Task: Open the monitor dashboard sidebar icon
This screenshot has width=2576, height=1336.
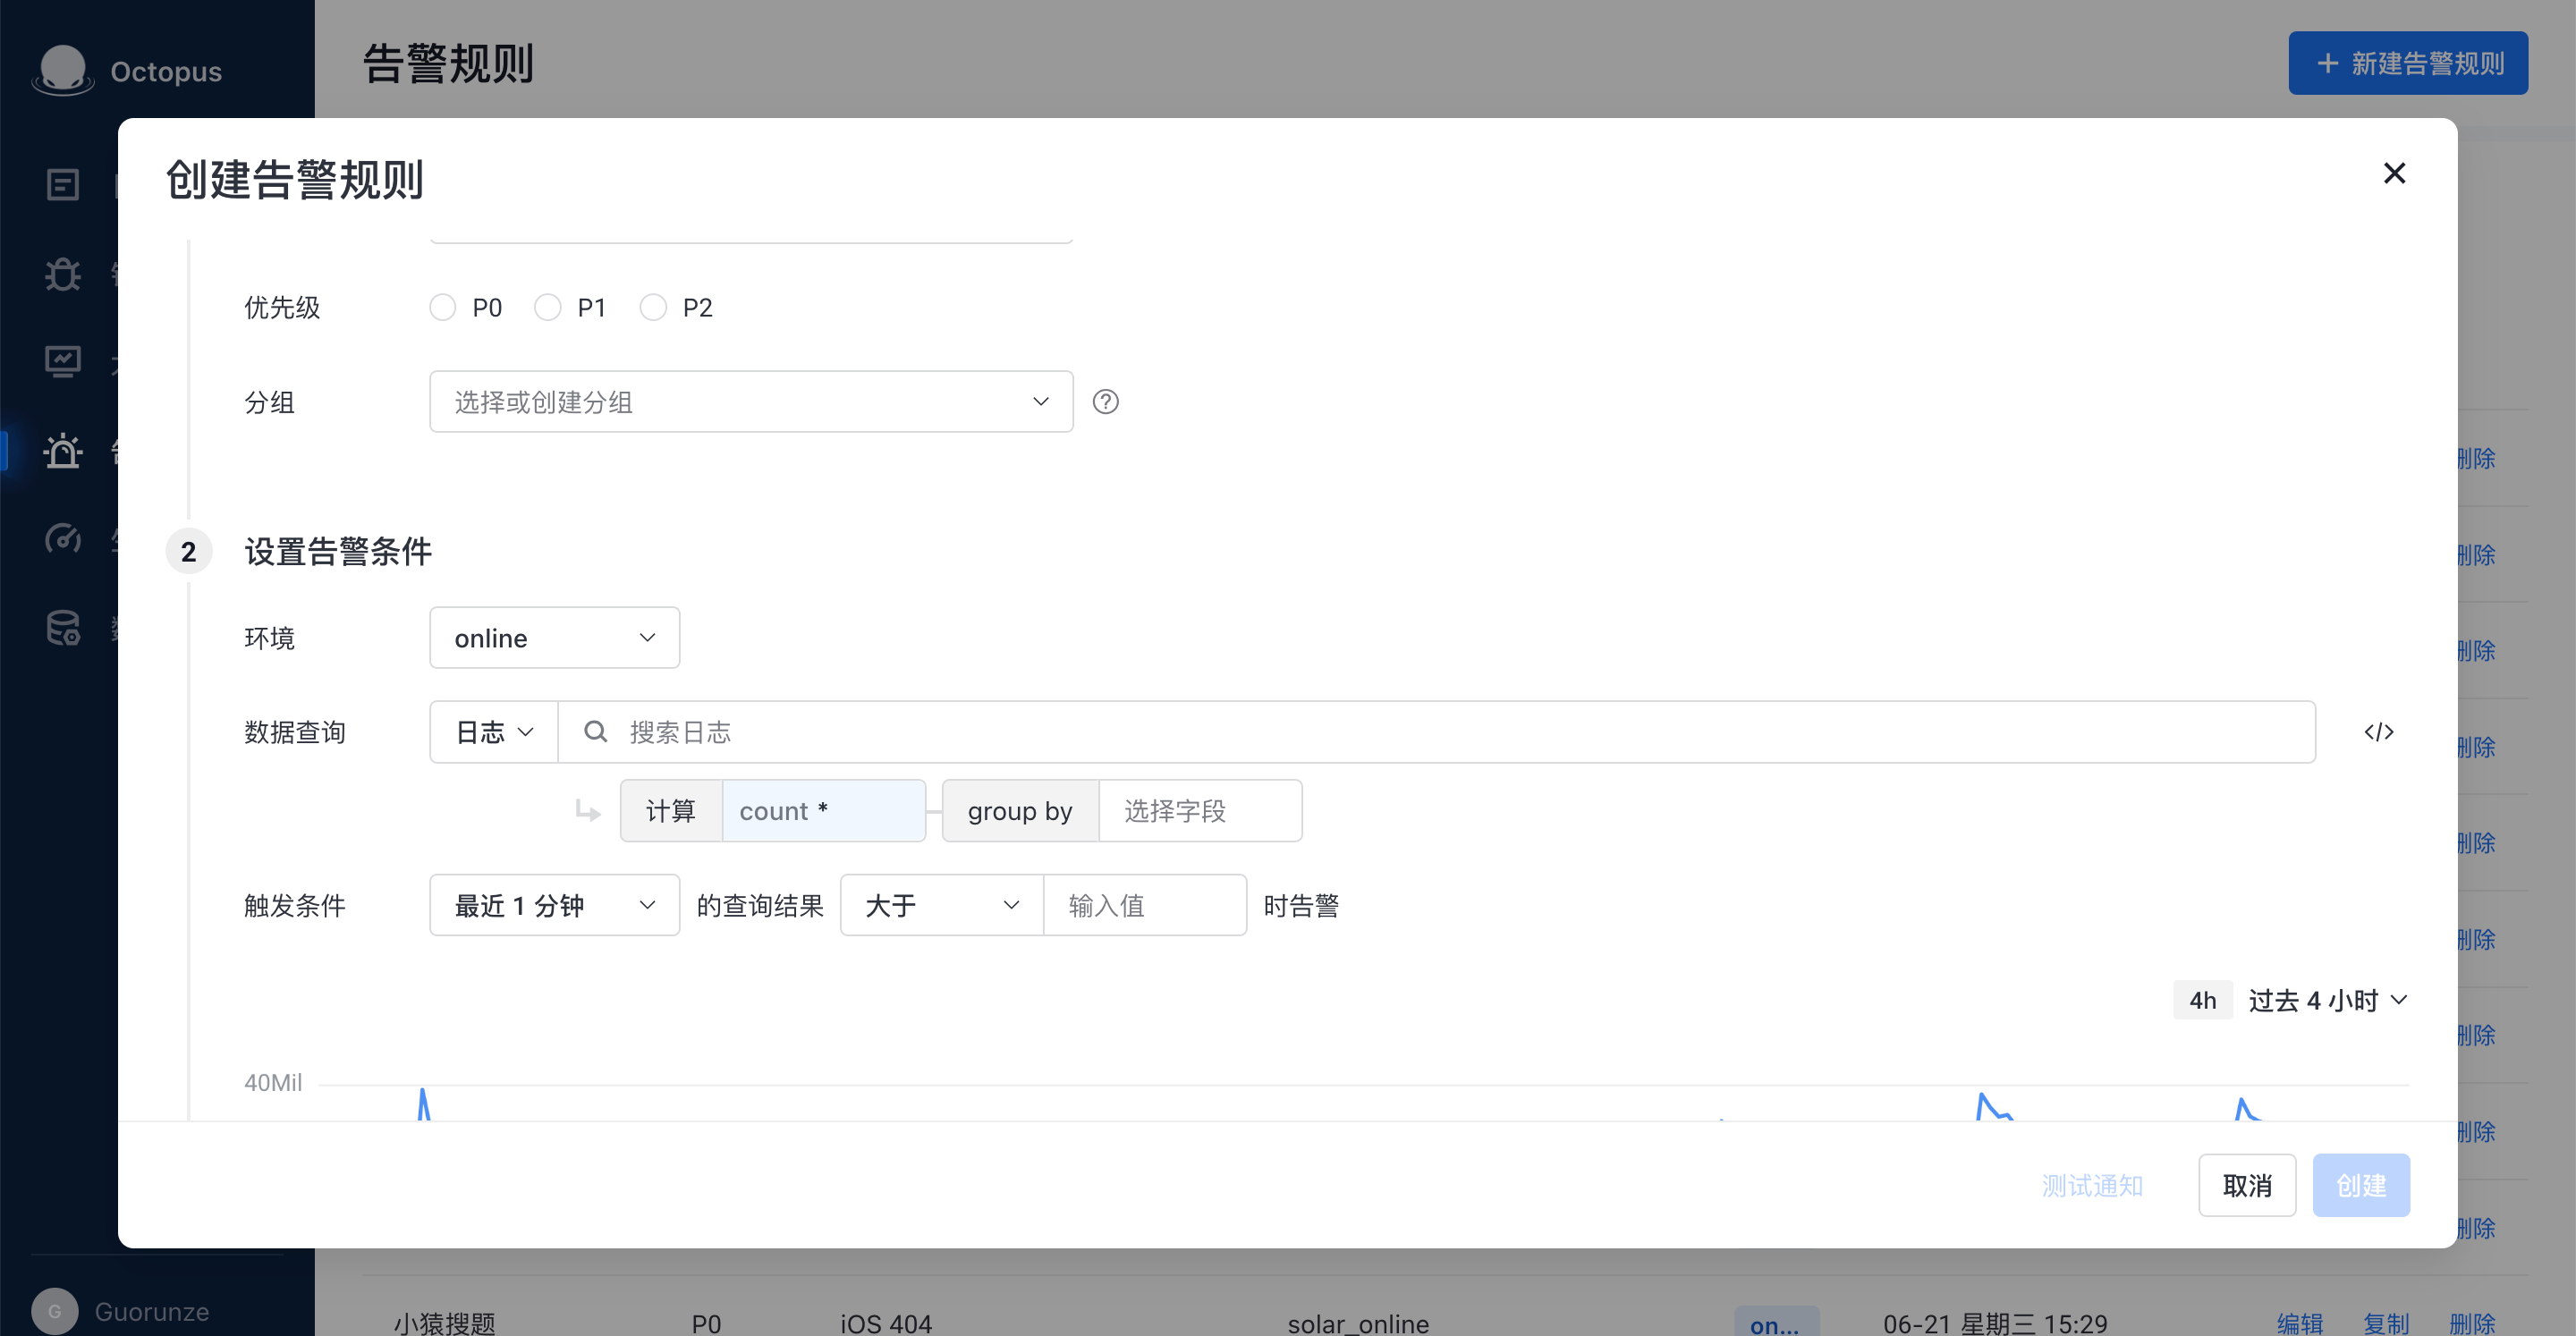Action: 63,362
